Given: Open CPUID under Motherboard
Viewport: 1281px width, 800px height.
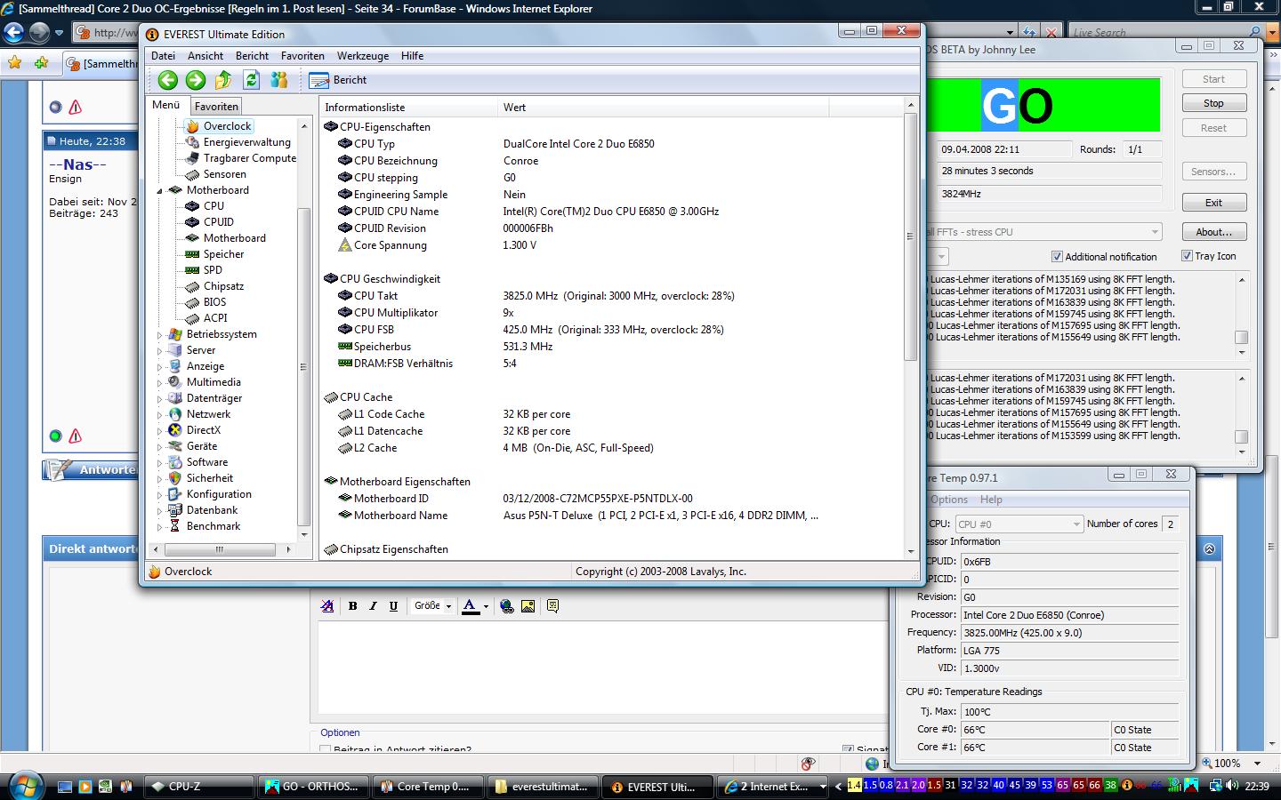Looking at the screenshot, I should 218,222.
